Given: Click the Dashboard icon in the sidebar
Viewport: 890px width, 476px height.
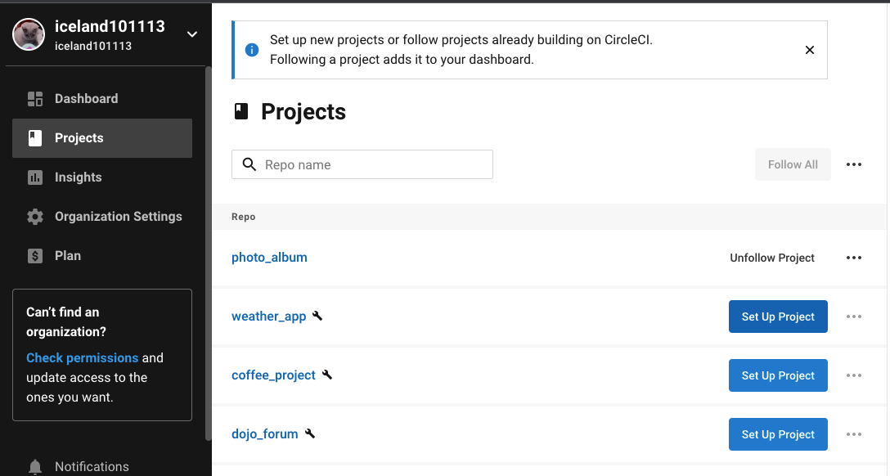Looking at the screenshot, I should [x=35, y=98].
